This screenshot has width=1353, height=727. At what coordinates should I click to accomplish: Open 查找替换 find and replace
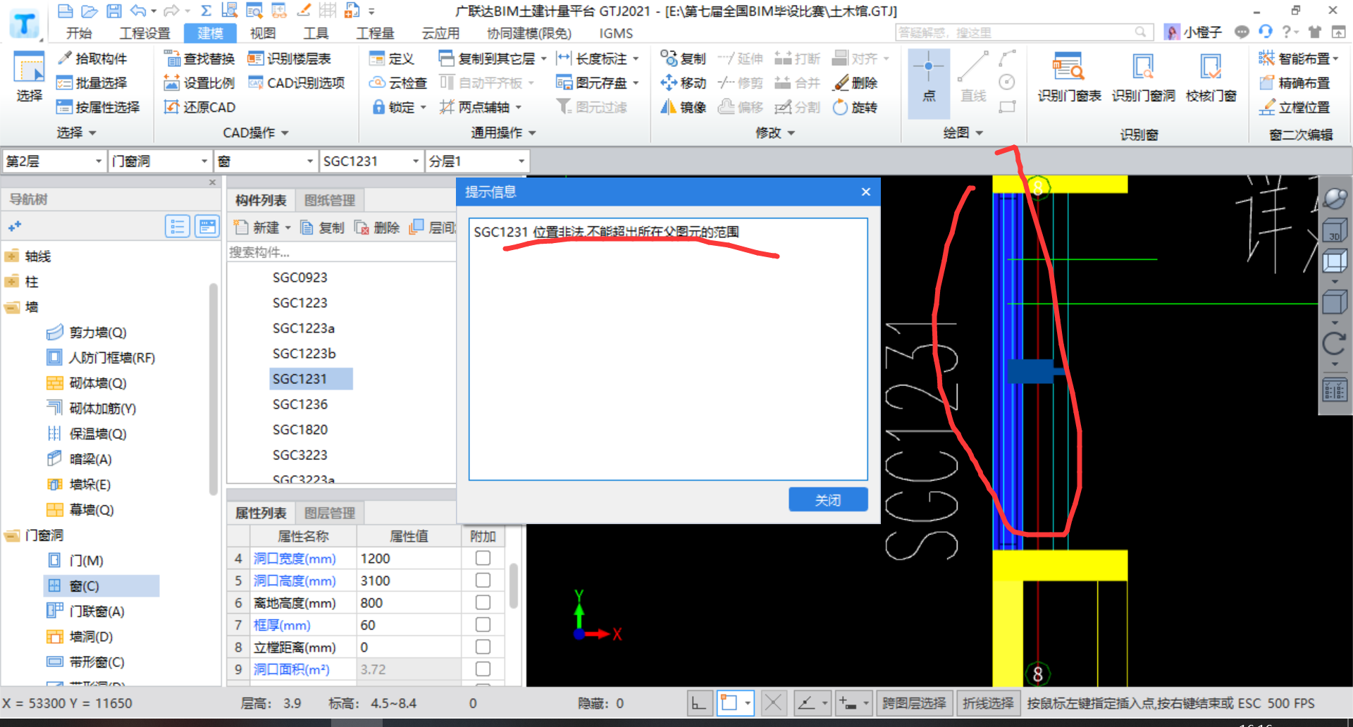[x=199, y=58]
